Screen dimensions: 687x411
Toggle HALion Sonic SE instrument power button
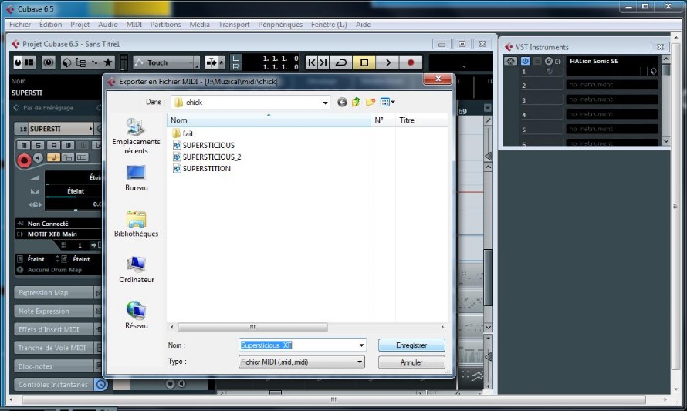(525, 61)
